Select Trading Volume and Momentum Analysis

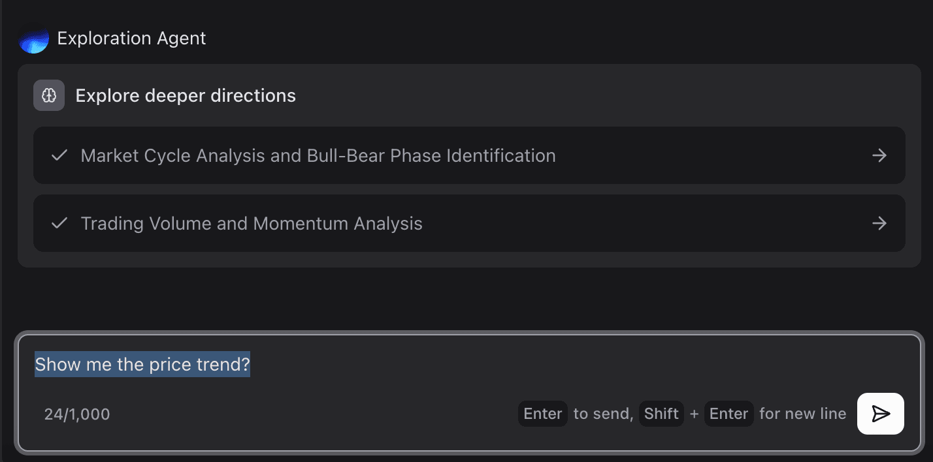click(252, 223)
